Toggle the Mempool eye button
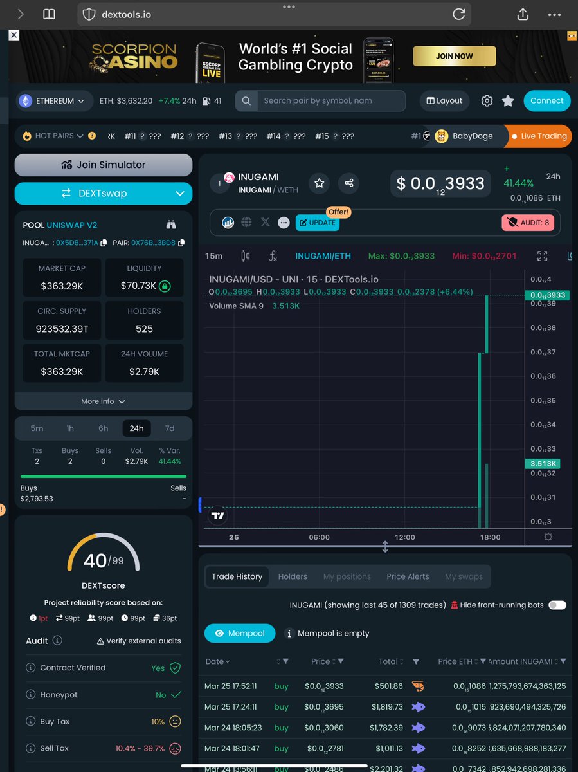This screenshot has height=772, width=578. pos(240,633)
